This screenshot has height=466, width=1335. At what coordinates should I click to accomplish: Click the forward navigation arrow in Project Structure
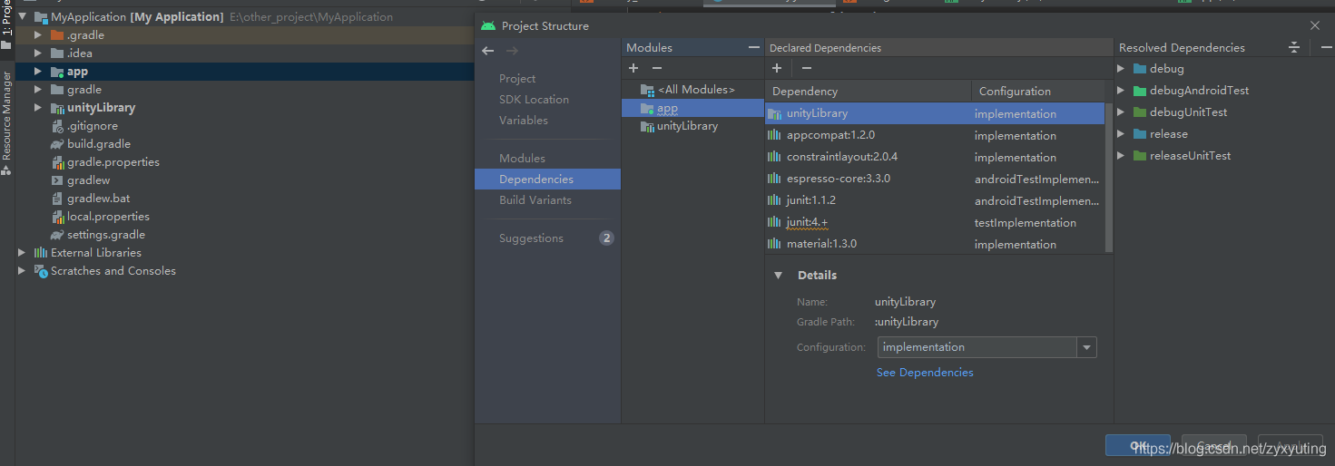(x=512, y=51)
